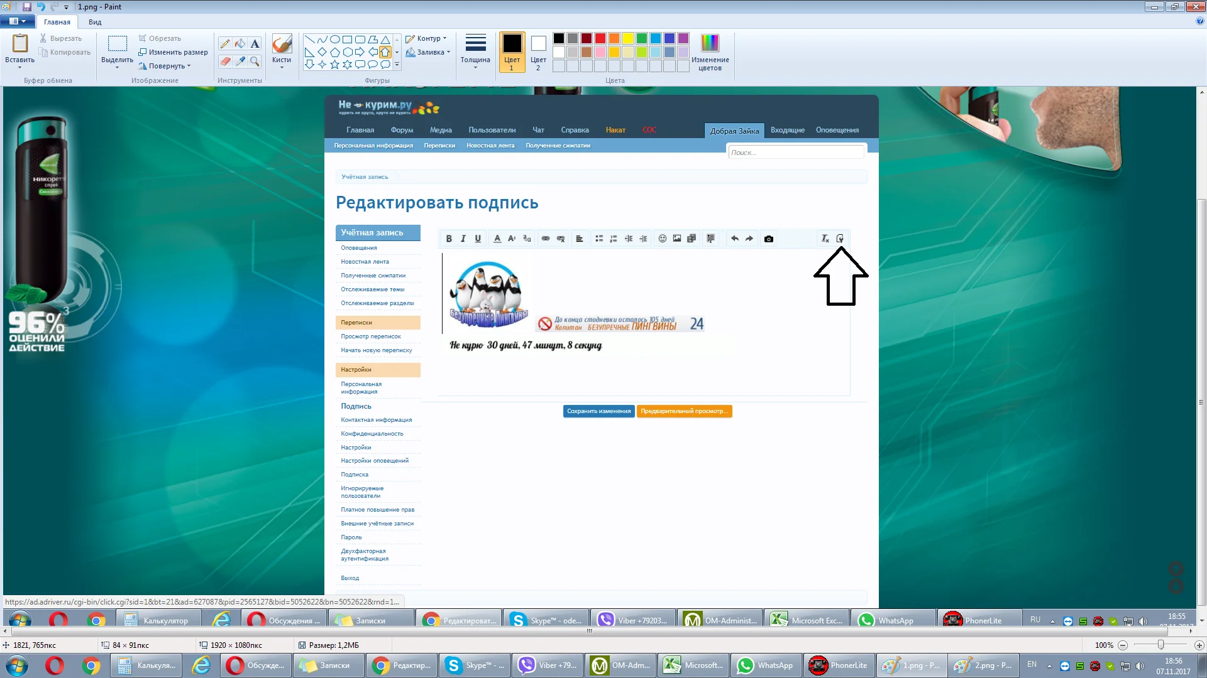Expand the Контур outline dropdown

pos(427,38)
